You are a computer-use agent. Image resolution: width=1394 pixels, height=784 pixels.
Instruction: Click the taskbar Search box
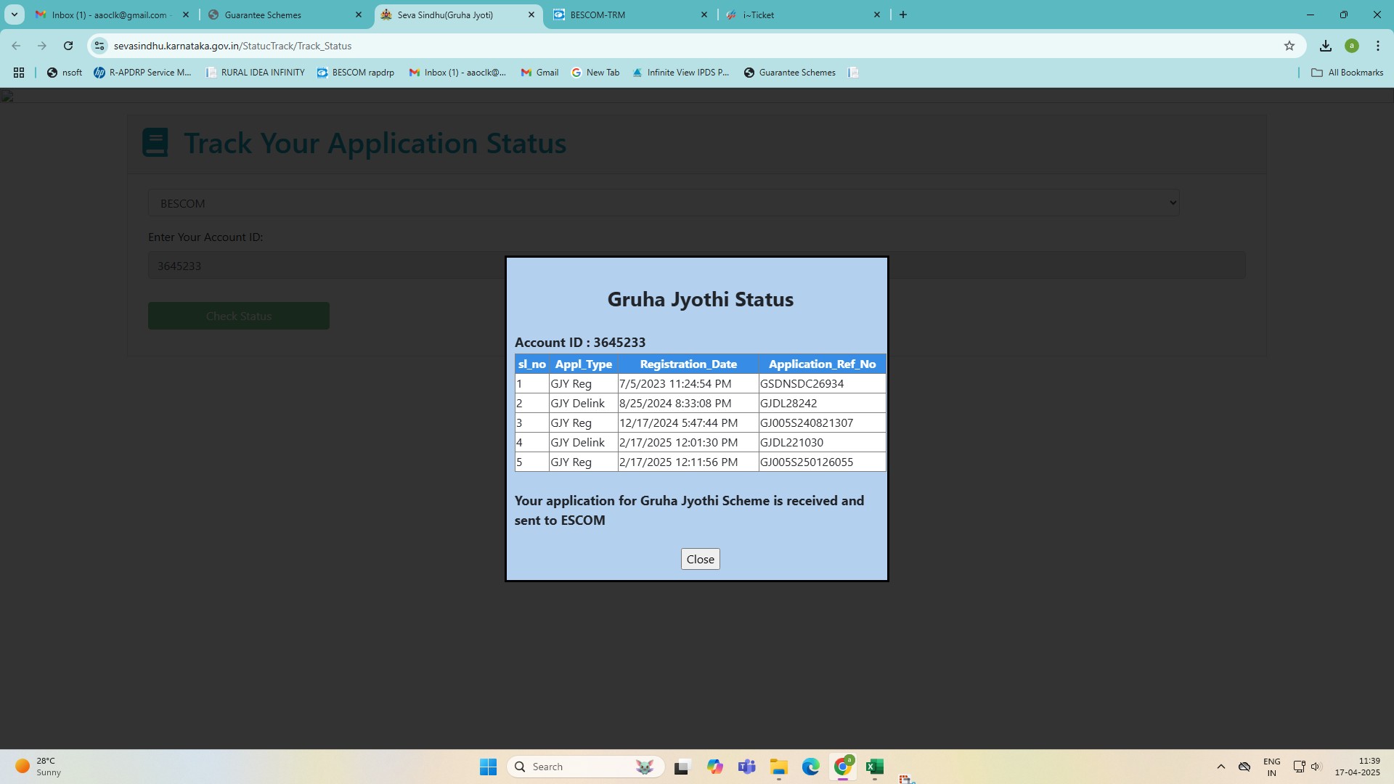click(585, 767)
